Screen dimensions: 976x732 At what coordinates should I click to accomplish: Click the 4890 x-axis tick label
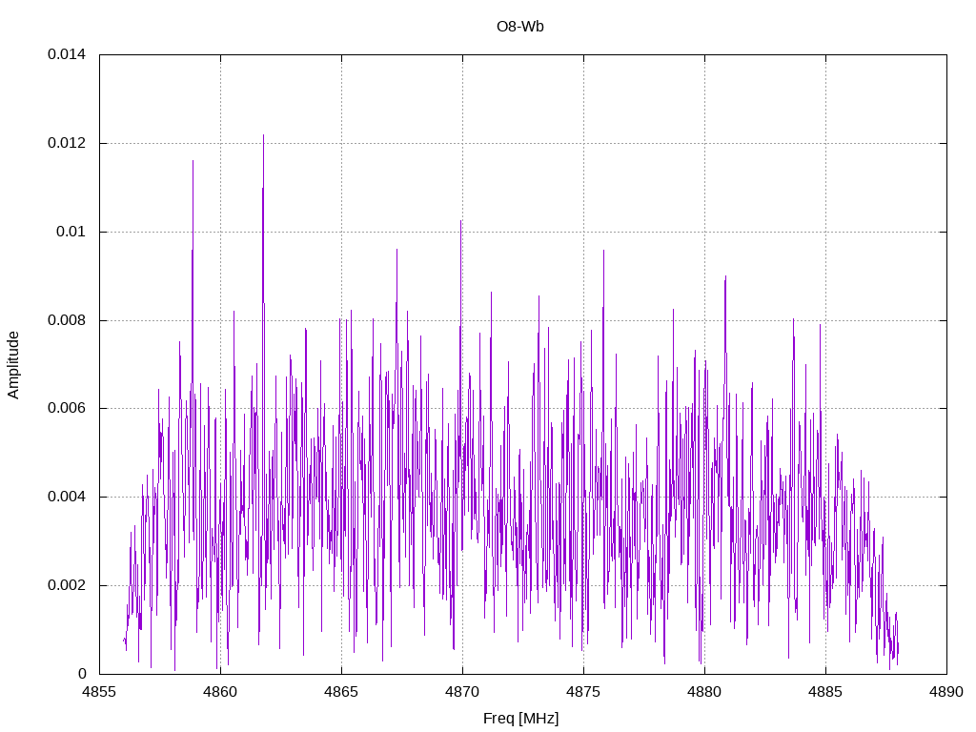tap(946, 692)
